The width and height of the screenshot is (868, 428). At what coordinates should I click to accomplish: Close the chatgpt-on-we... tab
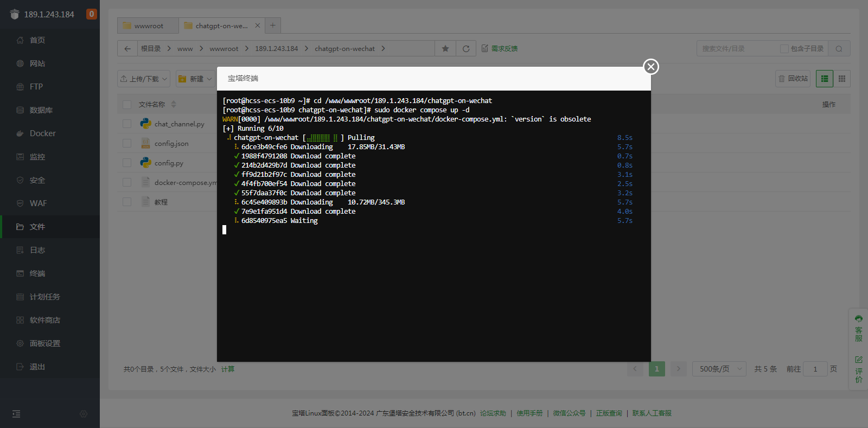pos(258,25)
